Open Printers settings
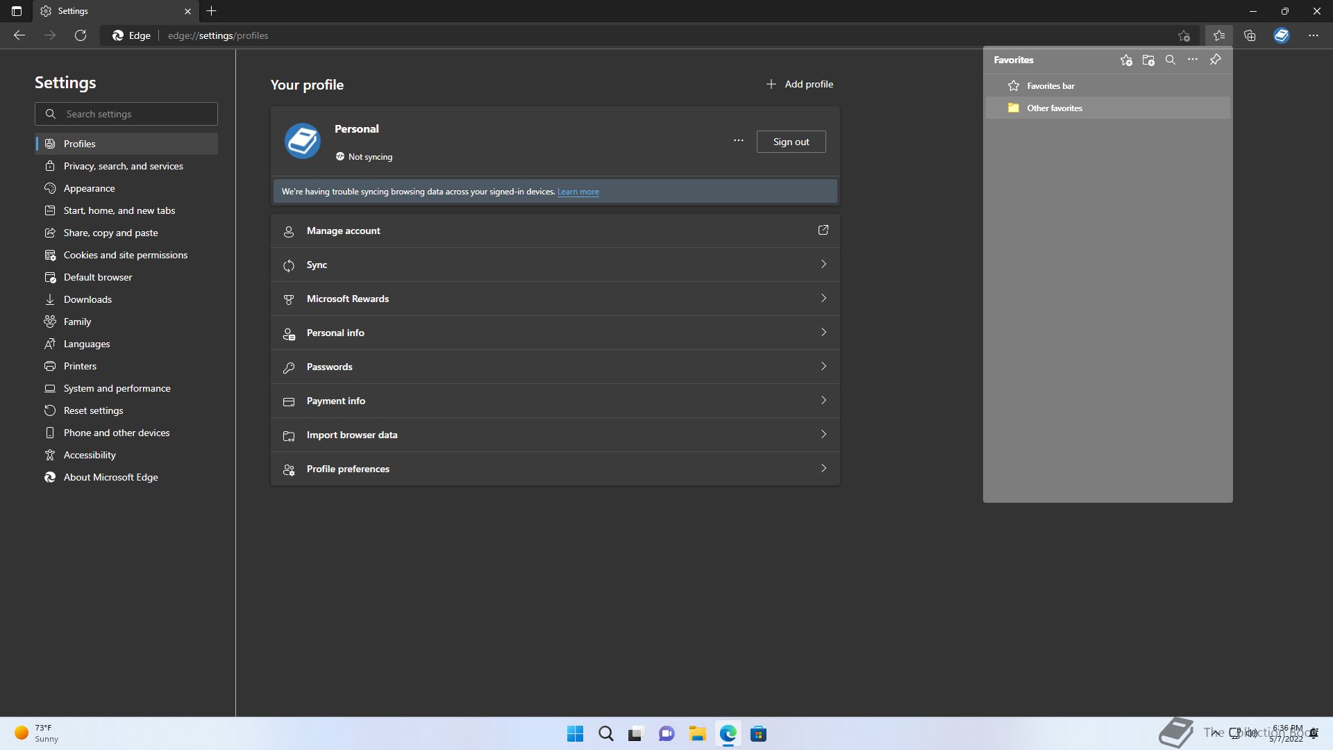This screenshot has height=750, width=1333. (x=126, y=366)
